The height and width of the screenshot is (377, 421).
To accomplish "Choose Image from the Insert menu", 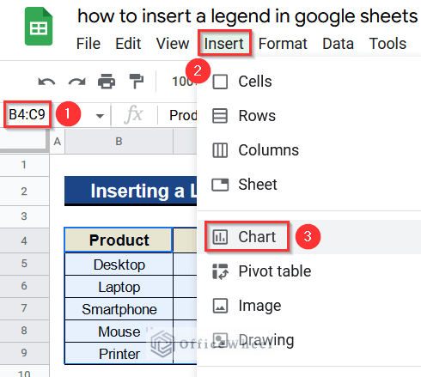I will click(309, 306).
